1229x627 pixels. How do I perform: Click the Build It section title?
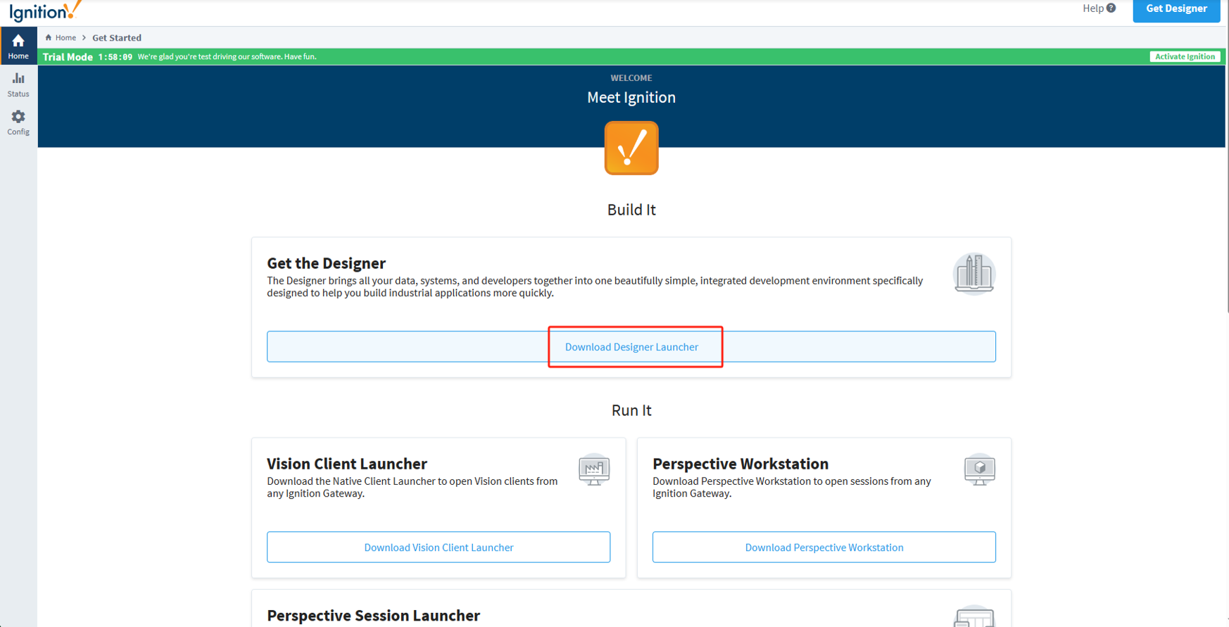click(x=631, y=210)
